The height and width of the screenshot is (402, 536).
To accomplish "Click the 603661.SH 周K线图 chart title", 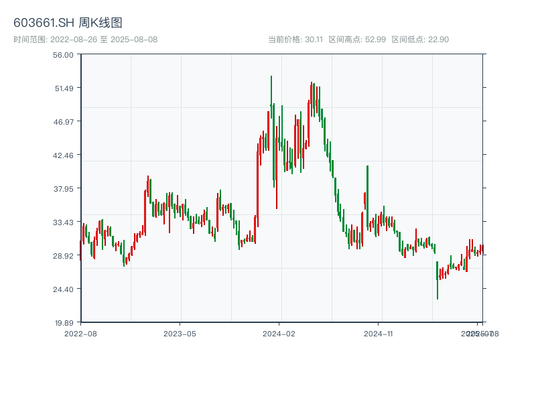I will coord(68,23).
